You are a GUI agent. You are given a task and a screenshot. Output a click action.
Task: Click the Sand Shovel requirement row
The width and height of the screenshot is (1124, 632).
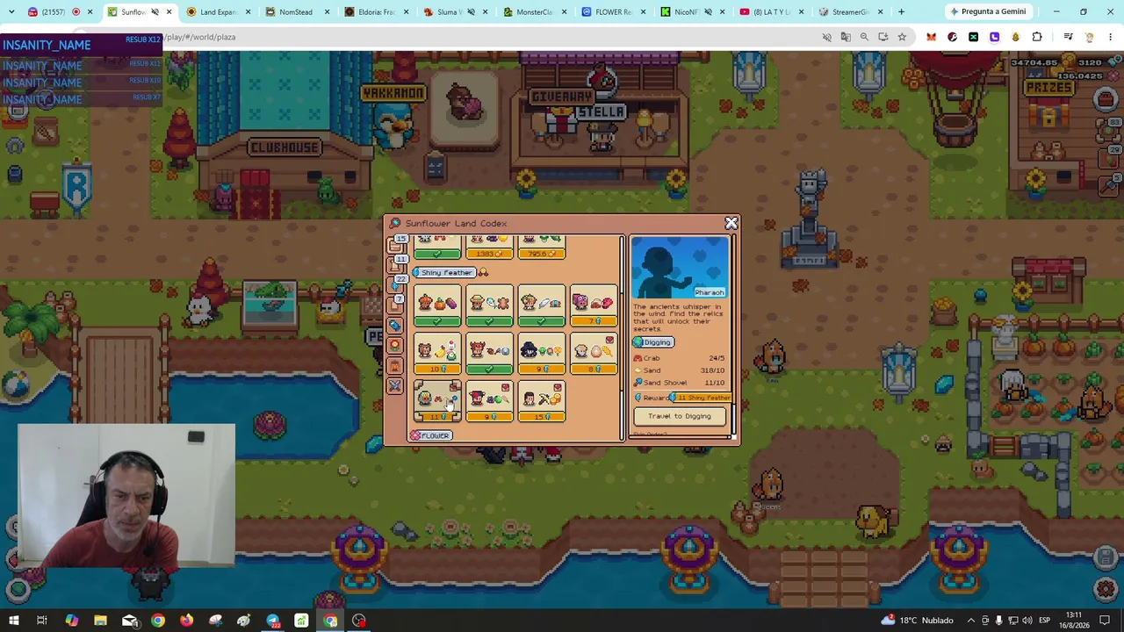(680, 383)
